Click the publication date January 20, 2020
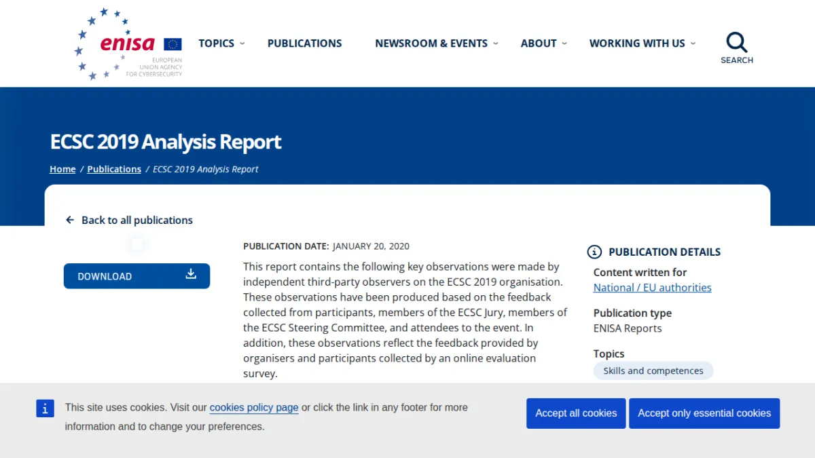 tap(371, 246)
